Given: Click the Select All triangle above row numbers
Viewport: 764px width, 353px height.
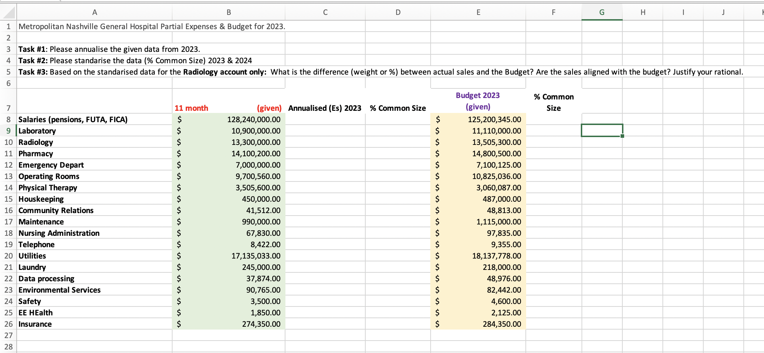Looking at the screenshot, I should 9,12.
